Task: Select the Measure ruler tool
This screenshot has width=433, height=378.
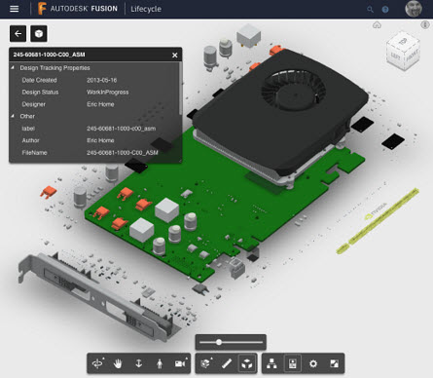Action: [x=227, y=363]
